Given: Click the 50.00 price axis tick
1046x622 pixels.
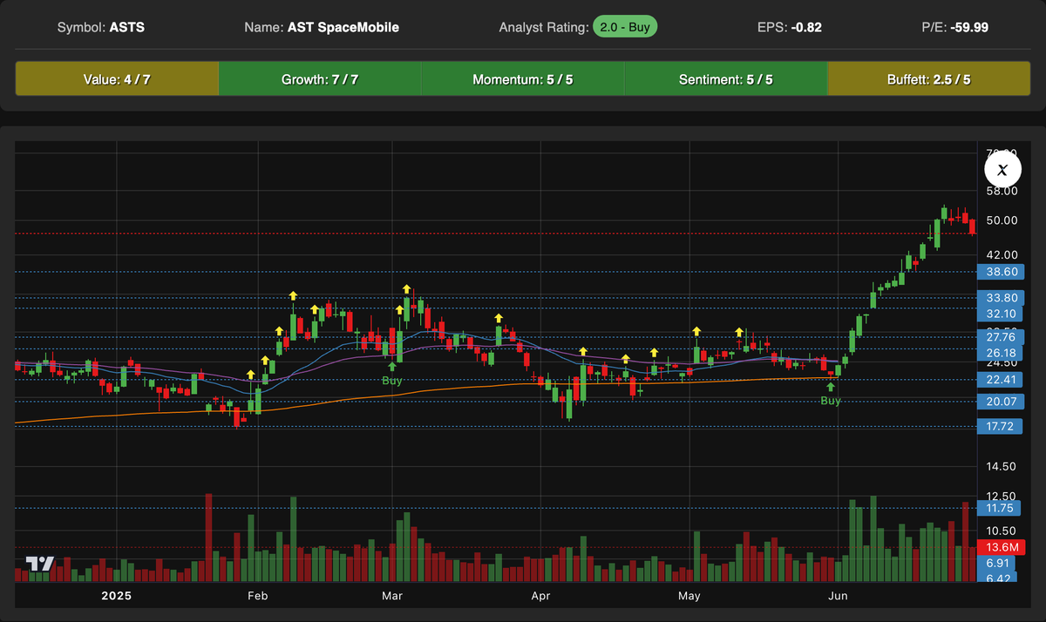Looking at the screenshot, I should [1002, 220].
